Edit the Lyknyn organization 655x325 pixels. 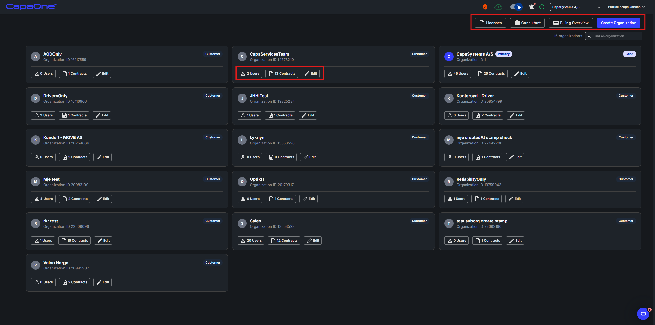tap(309, 157)
